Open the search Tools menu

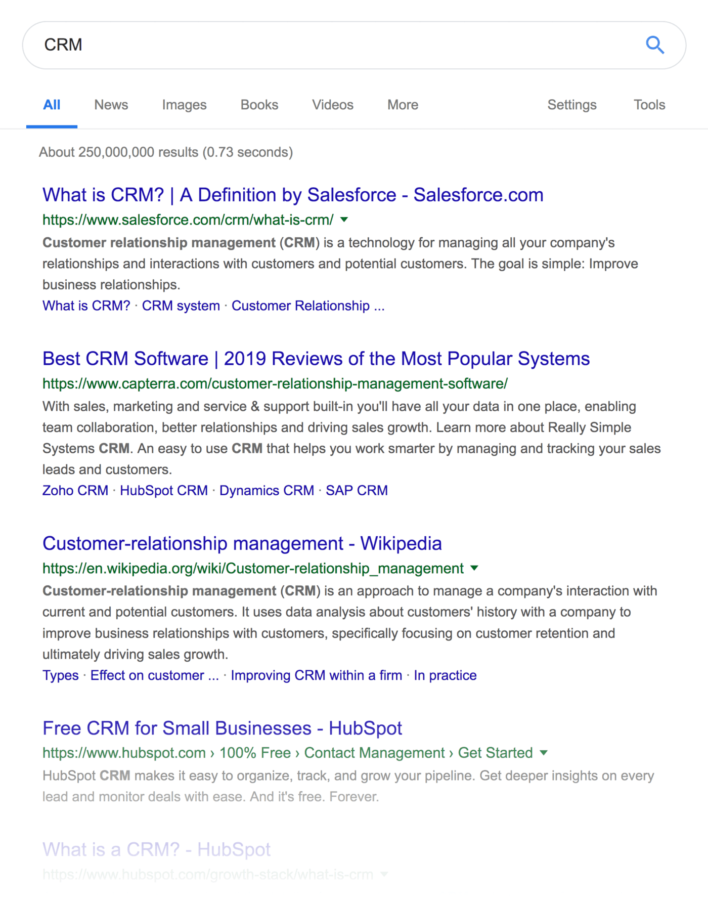pos(649,105)
